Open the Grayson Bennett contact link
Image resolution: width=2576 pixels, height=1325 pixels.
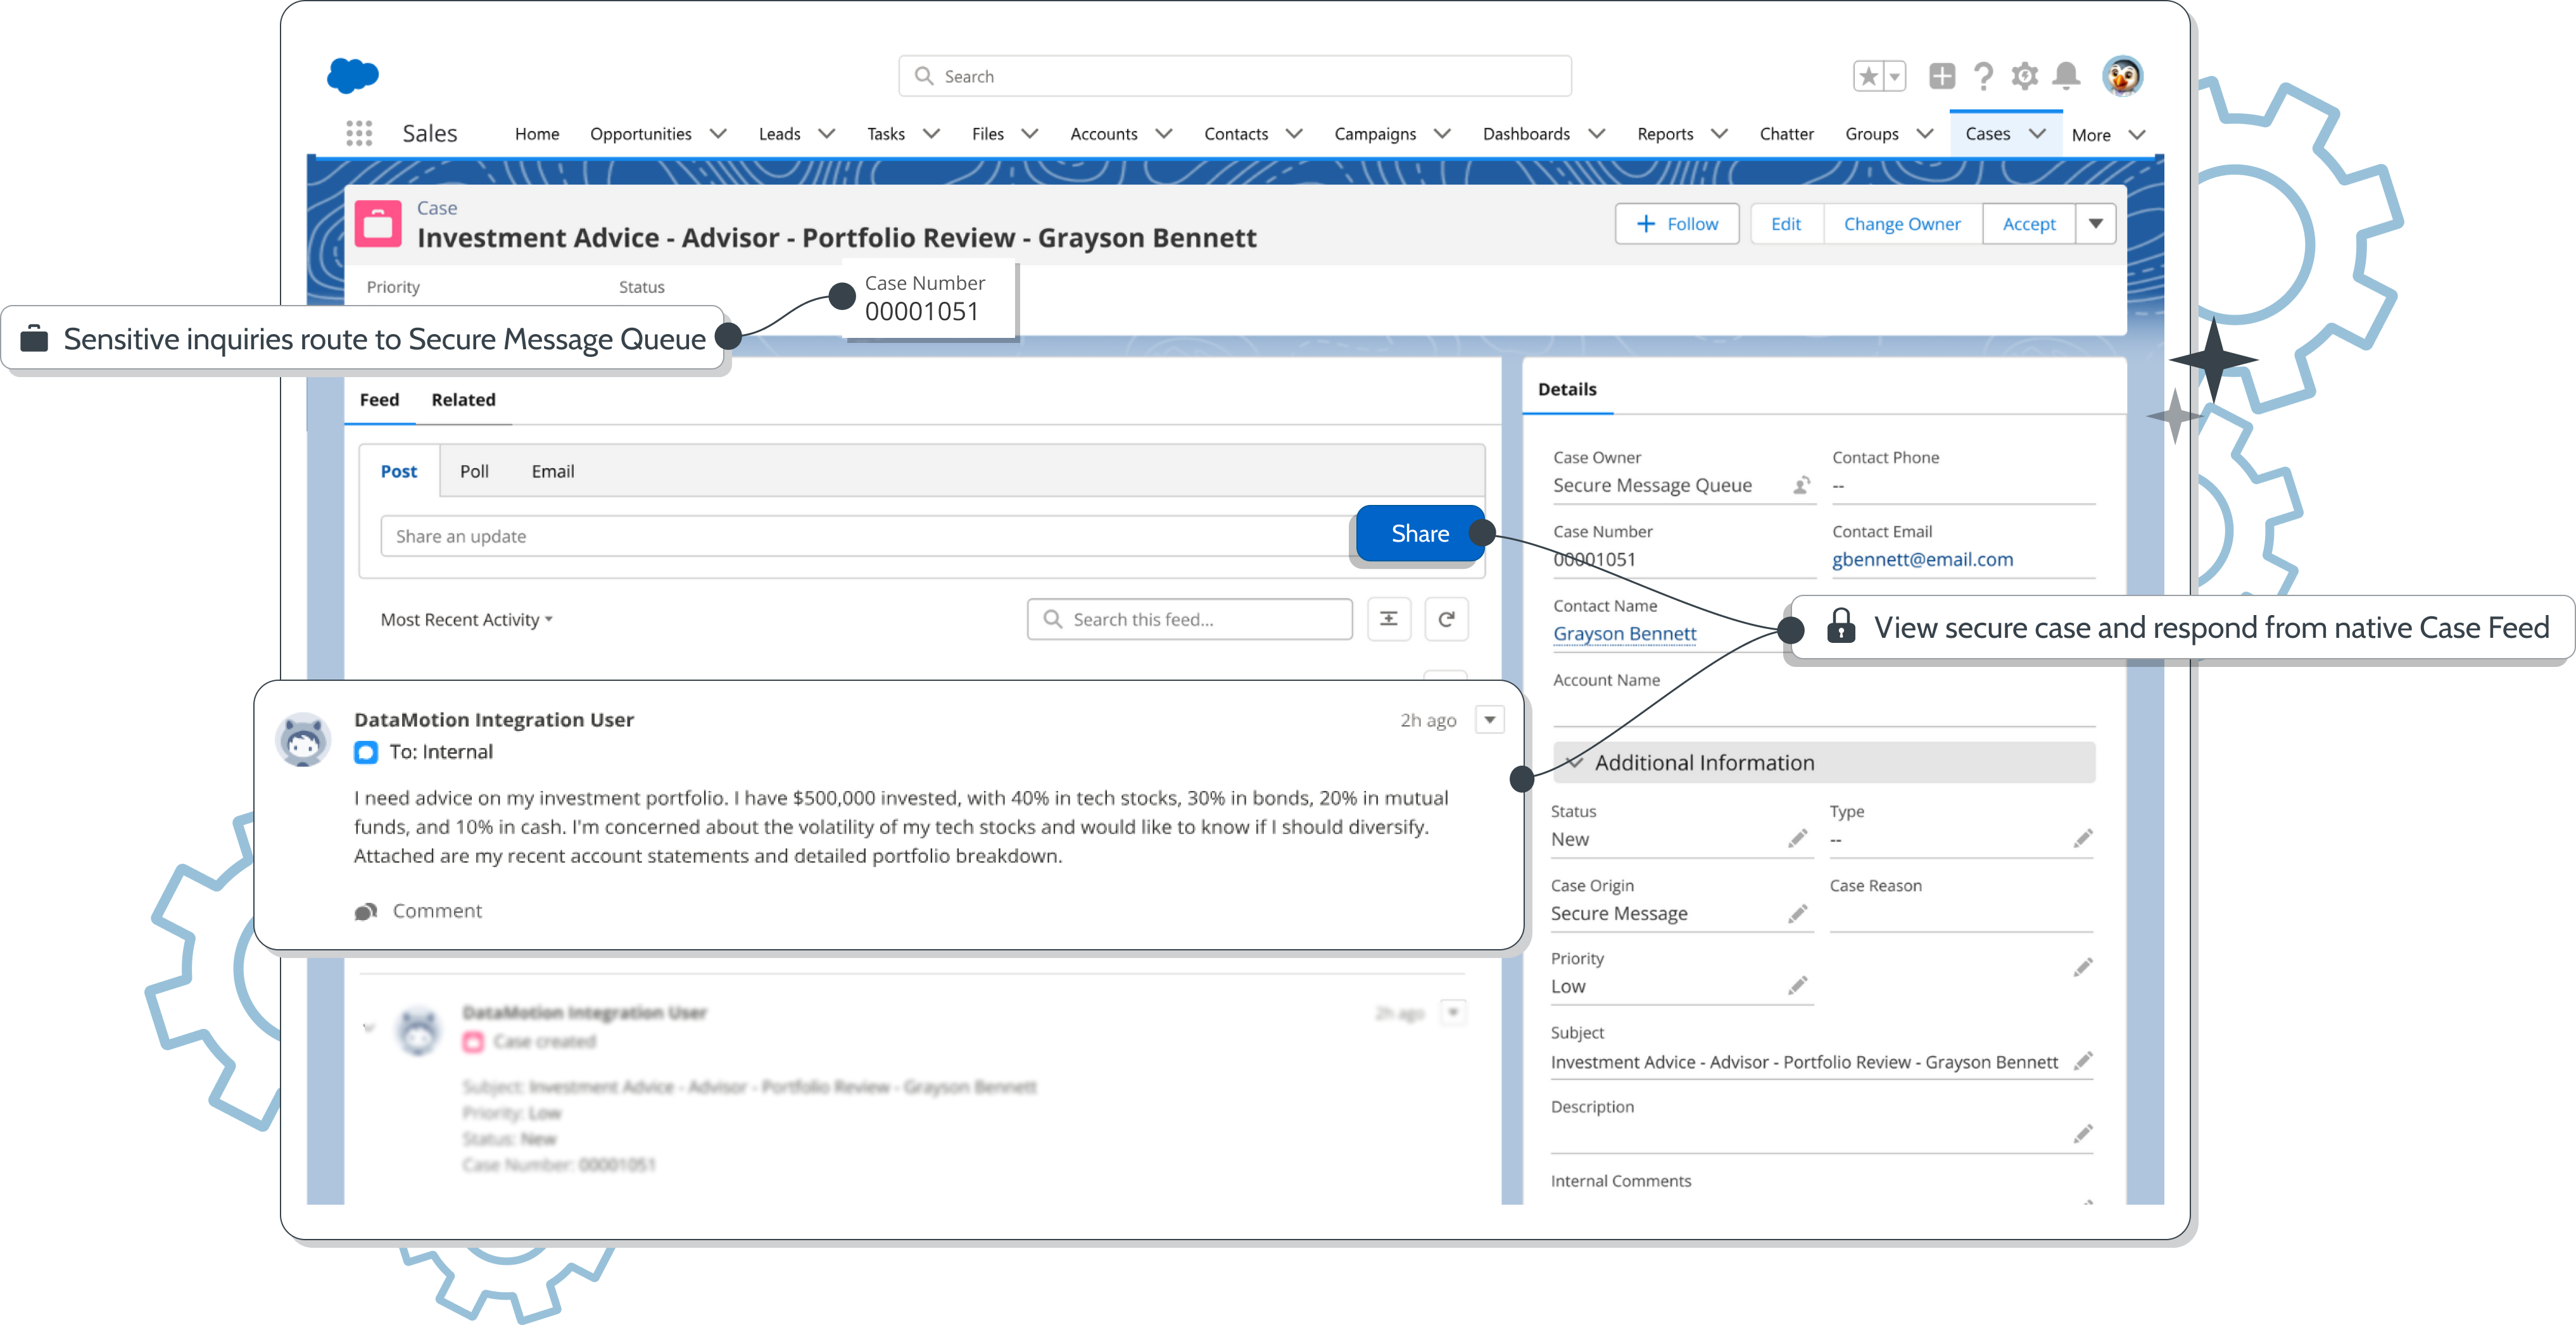click(x=1624, y=633)
